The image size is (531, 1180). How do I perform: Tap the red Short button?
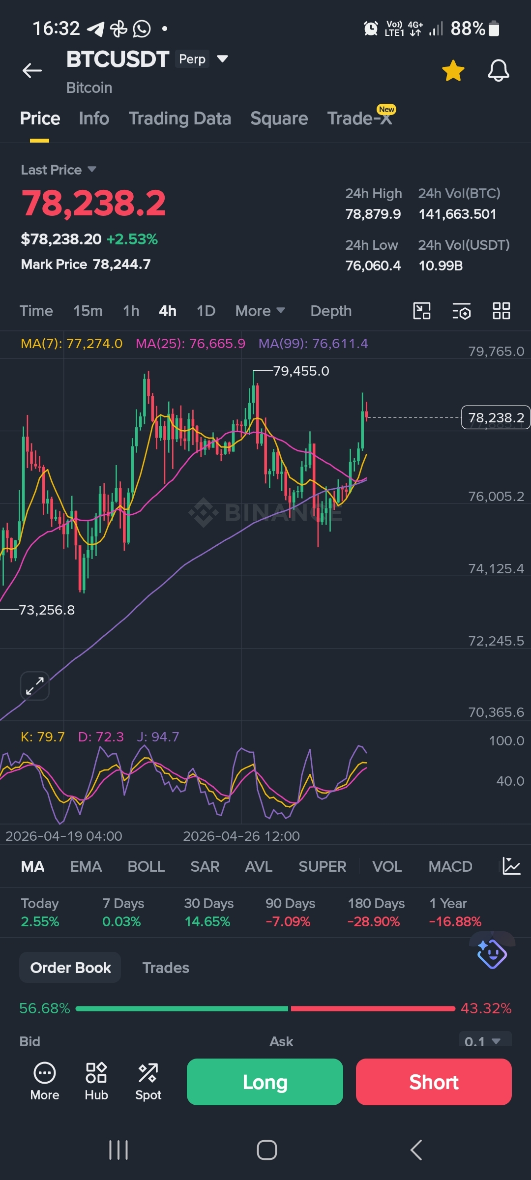(x=434, y=1082)
